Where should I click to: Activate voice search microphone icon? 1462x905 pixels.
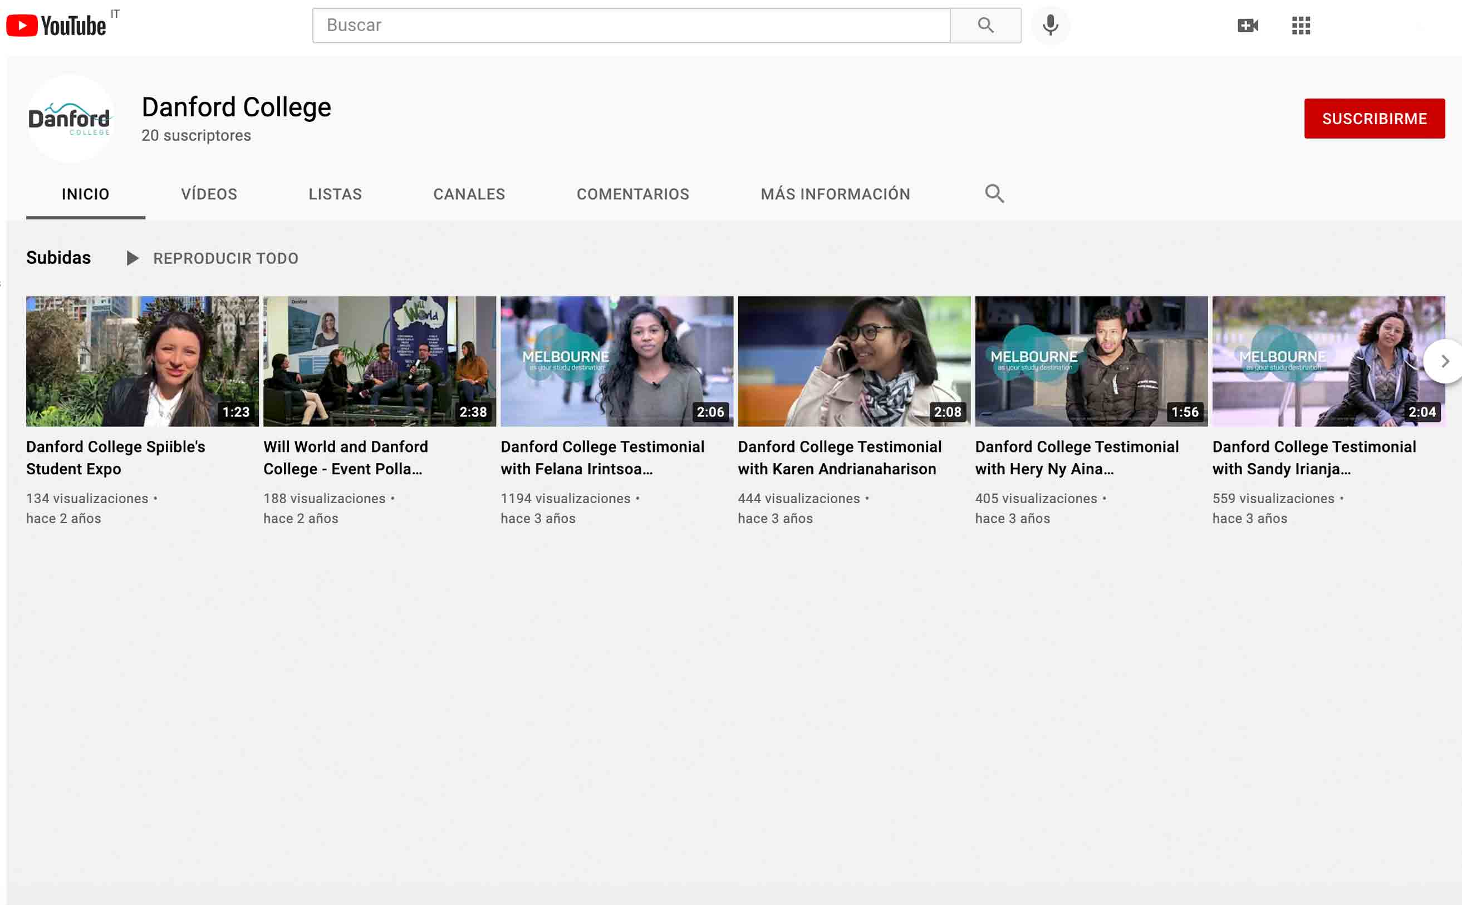pos(1050,25)
